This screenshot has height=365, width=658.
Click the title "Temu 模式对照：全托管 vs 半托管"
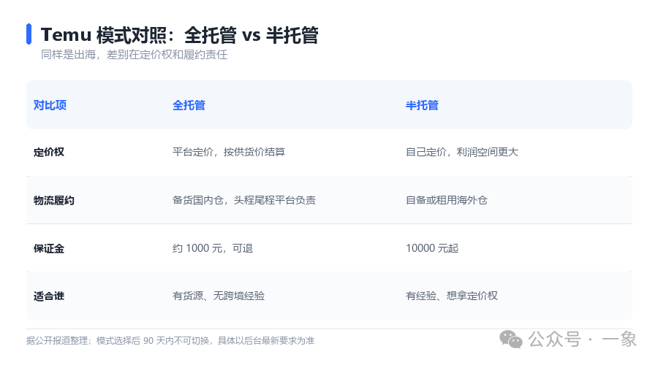pyautogui.click(x=180, y=35)
